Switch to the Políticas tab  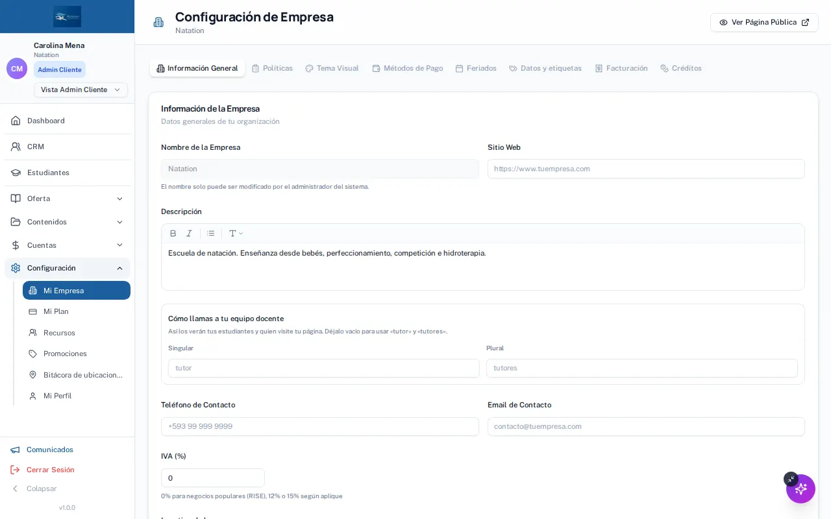272,68
